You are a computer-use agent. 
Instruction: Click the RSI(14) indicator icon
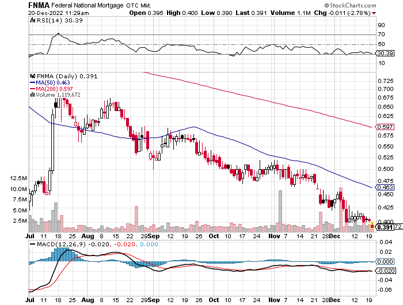(x=32, y=20)
